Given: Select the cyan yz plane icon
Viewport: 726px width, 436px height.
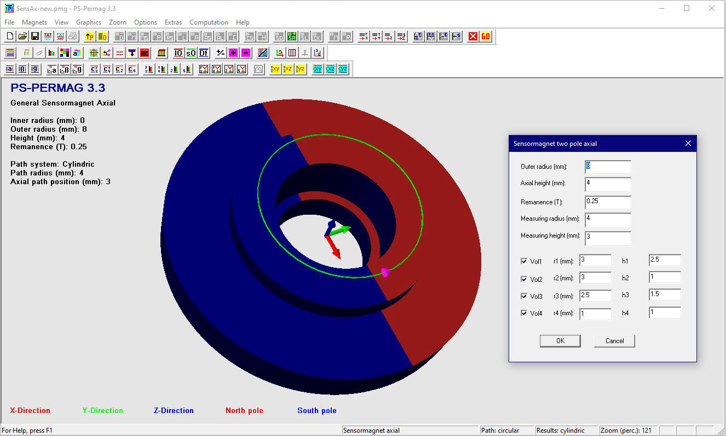Looking at the screenshot, I should click(x=343, y=69).
